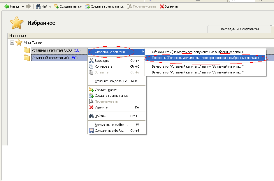Open the Закладки и Документы tab

239,29
